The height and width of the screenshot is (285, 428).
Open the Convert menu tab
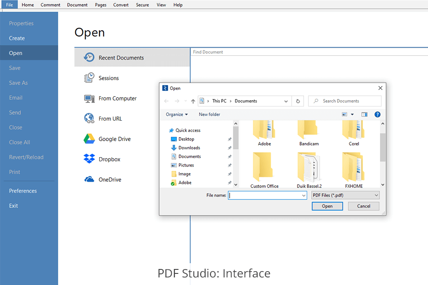[x=121, y=4]
